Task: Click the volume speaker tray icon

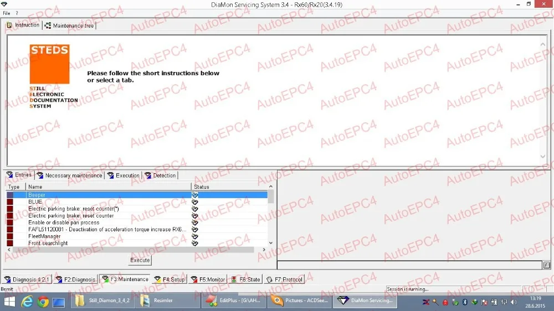Action: click(x=514, y=302)
